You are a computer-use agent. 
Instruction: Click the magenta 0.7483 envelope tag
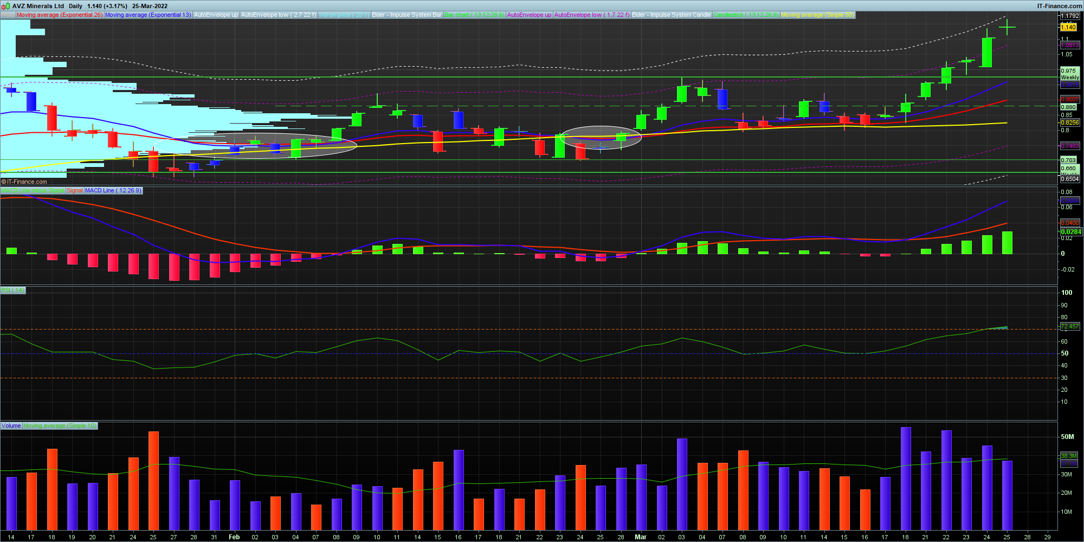click(1070, 146)
